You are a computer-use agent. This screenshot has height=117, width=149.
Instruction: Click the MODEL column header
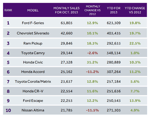click(33, 10)
